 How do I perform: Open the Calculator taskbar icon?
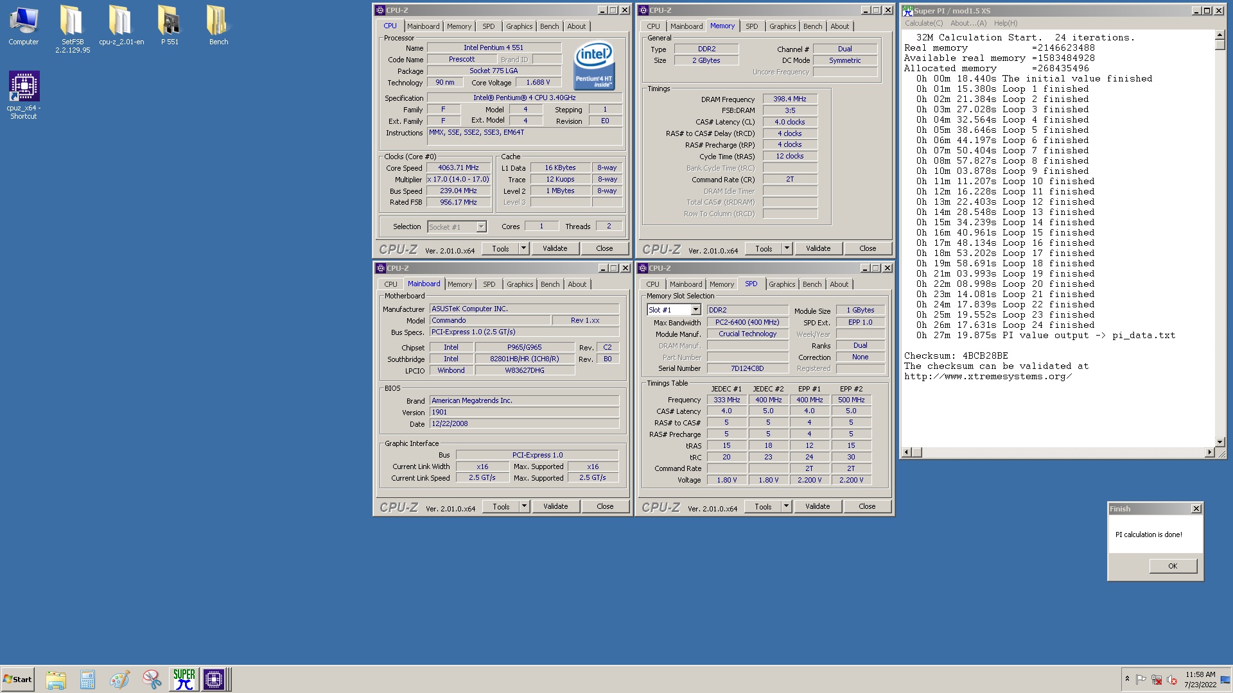coord(87,680)
